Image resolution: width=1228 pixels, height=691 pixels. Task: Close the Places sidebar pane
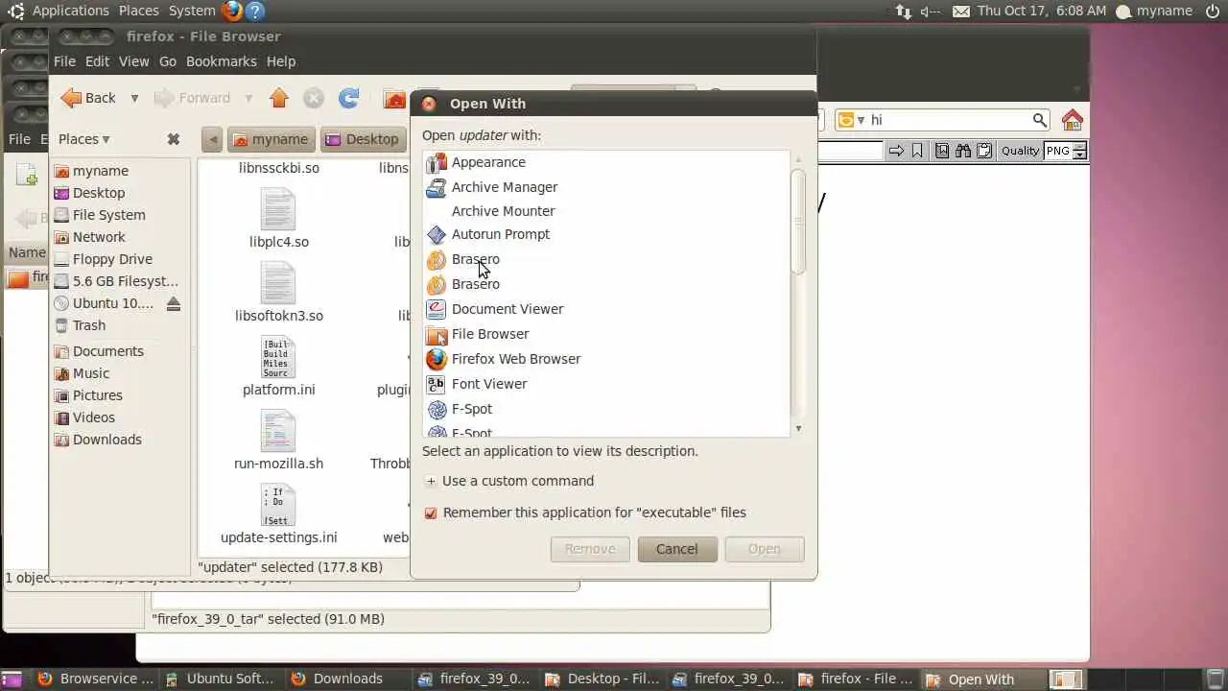click(x=174, y=139)
